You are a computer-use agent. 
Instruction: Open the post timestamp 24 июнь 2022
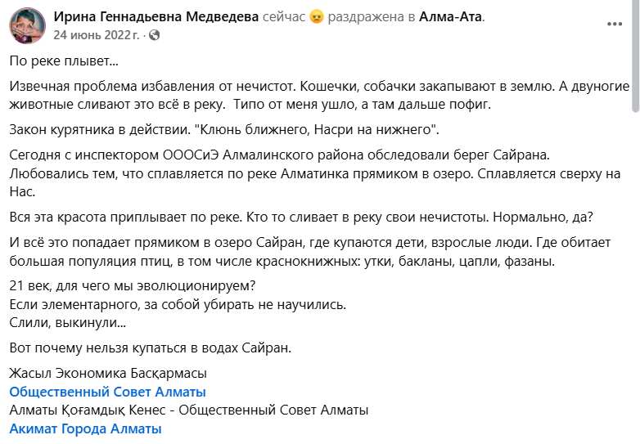[97, 35]
